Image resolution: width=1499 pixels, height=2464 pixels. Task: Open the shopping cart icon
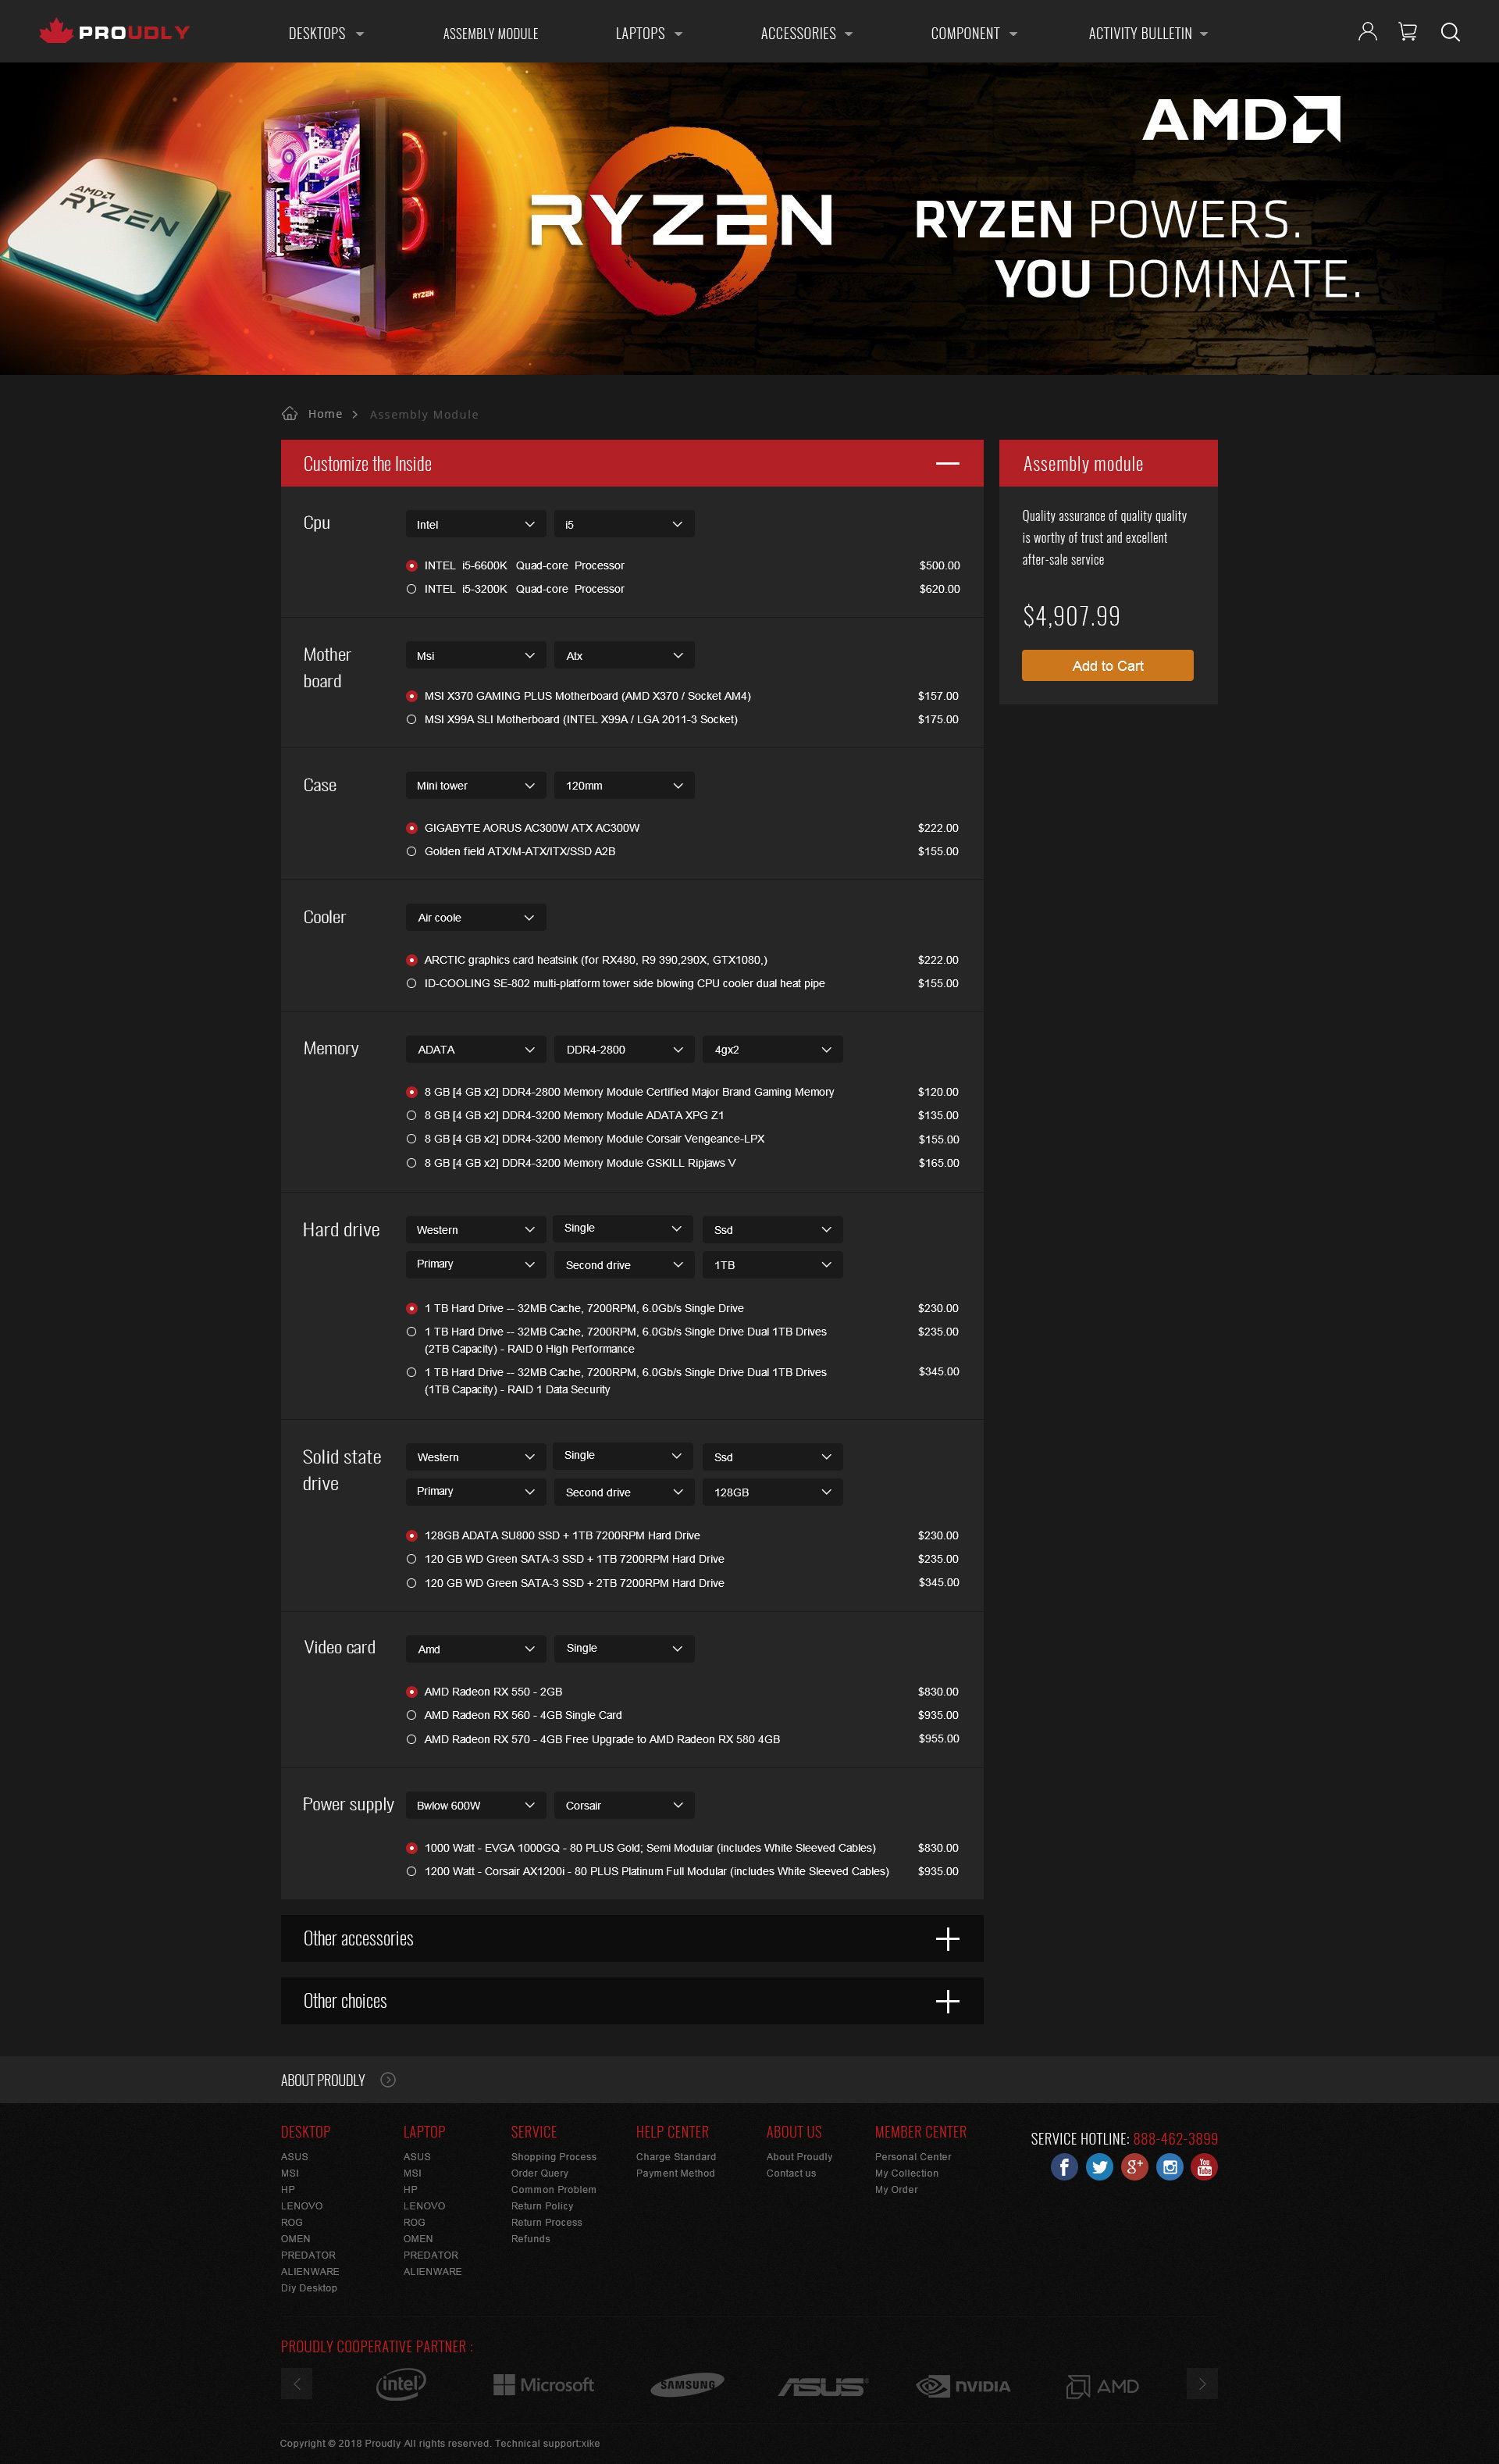coord(1407,32)
